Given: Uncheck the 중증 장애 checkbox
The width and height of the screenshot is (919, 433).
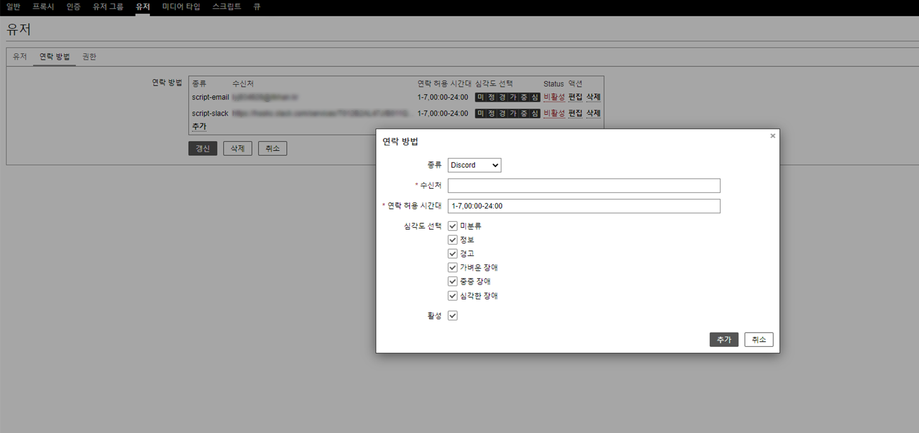Looking at the screenshot, I should click(x=452, y=282).
